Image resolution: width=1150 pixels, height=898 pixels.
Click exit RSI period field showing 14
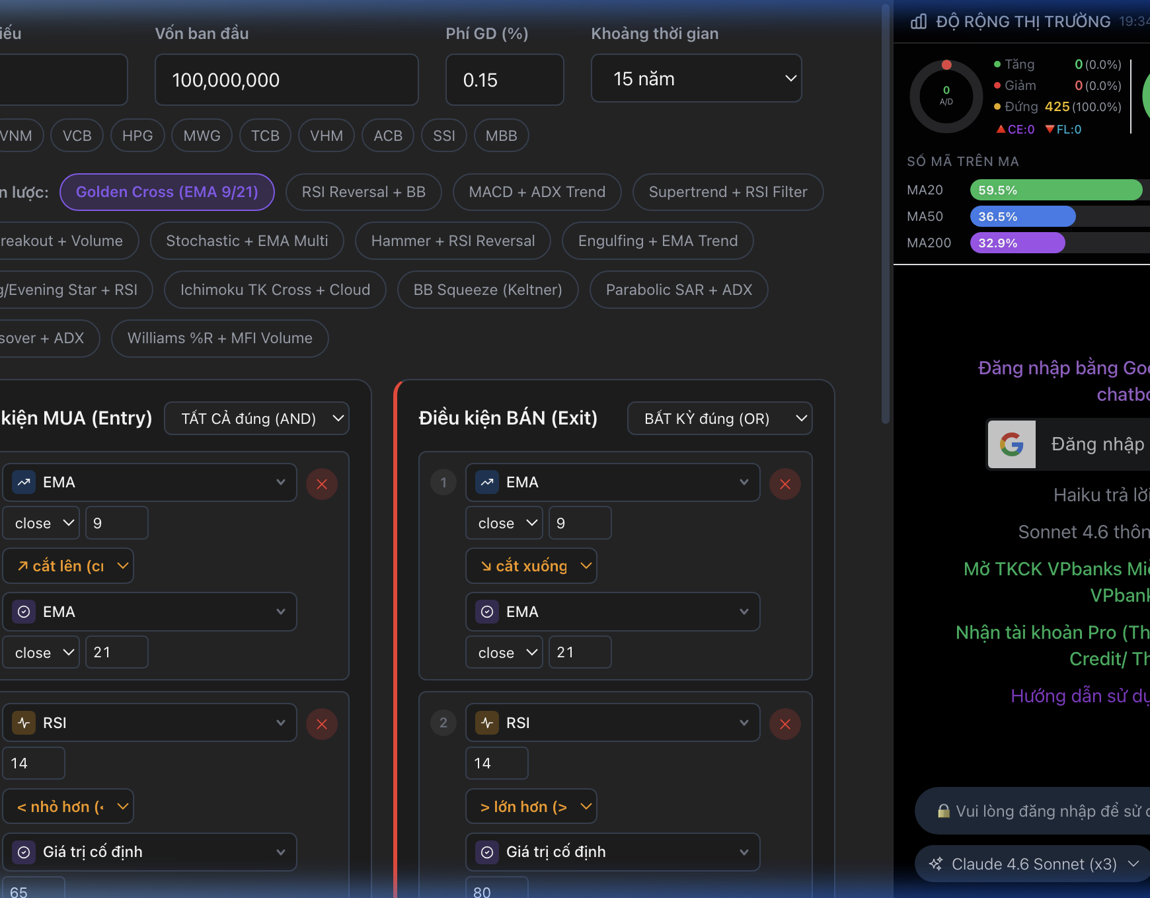click(x=496, y=763)
